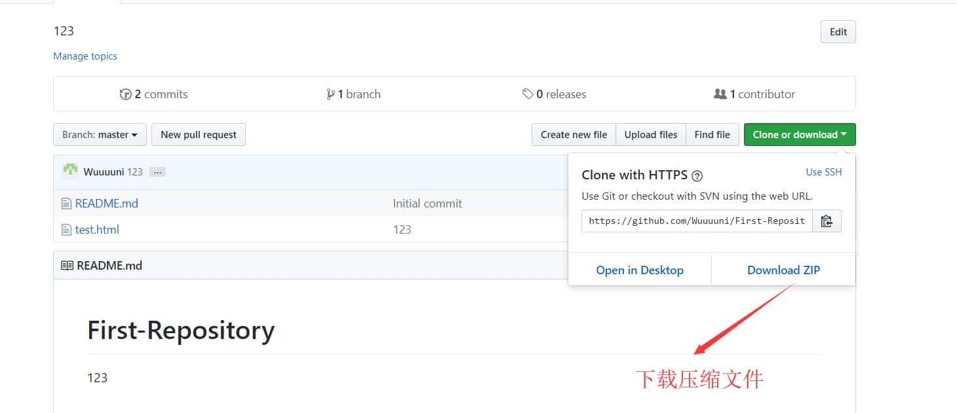957x413 pixels.
Task: Switch to Use SSH
Action: click(x=824, y=172)
